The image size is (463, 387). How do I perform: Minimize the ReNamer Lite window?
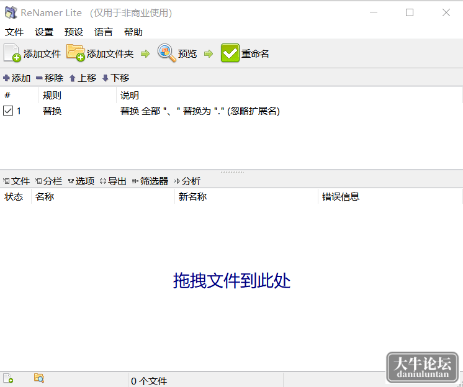click(374, 12)
